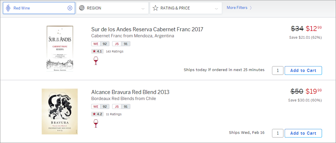Image resolution: width=336 pixels, height=143 pixels.
Task: Open More Filters chevron link
Action: pyautogui.click(x=239, y=8)
